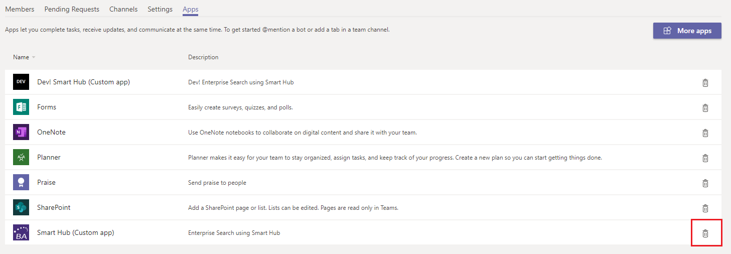Image resolution: width=731 pixels, height=254 pixels.
Task: Select the Planner app icon
Action: click(21, 157)
